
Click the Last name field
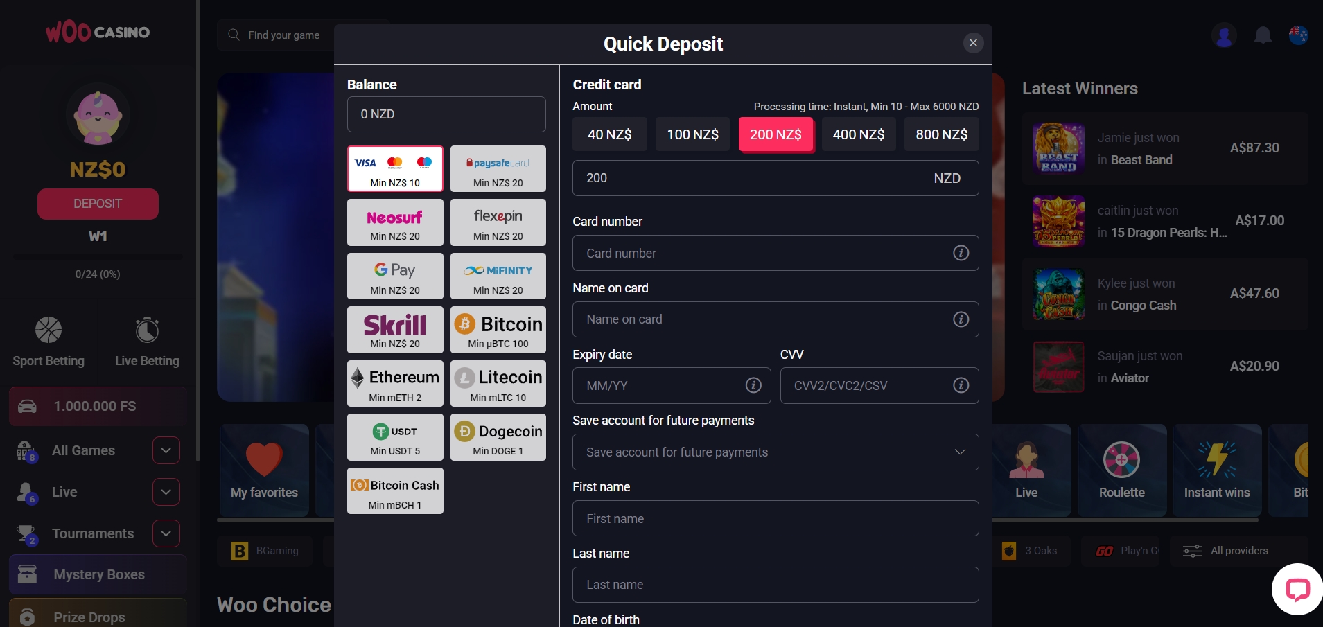[776, 585]
